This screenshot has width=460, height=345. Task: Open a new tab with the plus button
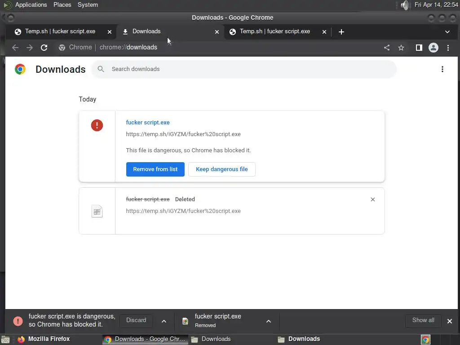[x=341, y=32]
